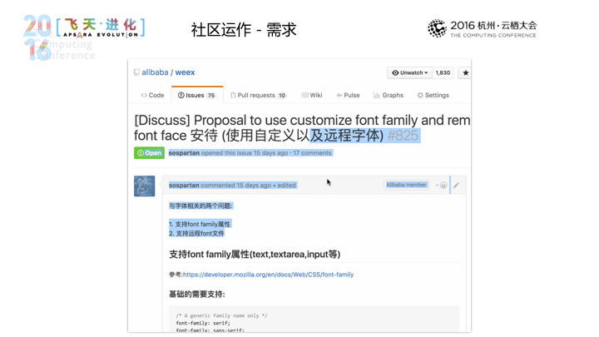Click the Pull requests count badge 10
Viewport: 599px width, 337px height.
282,96
